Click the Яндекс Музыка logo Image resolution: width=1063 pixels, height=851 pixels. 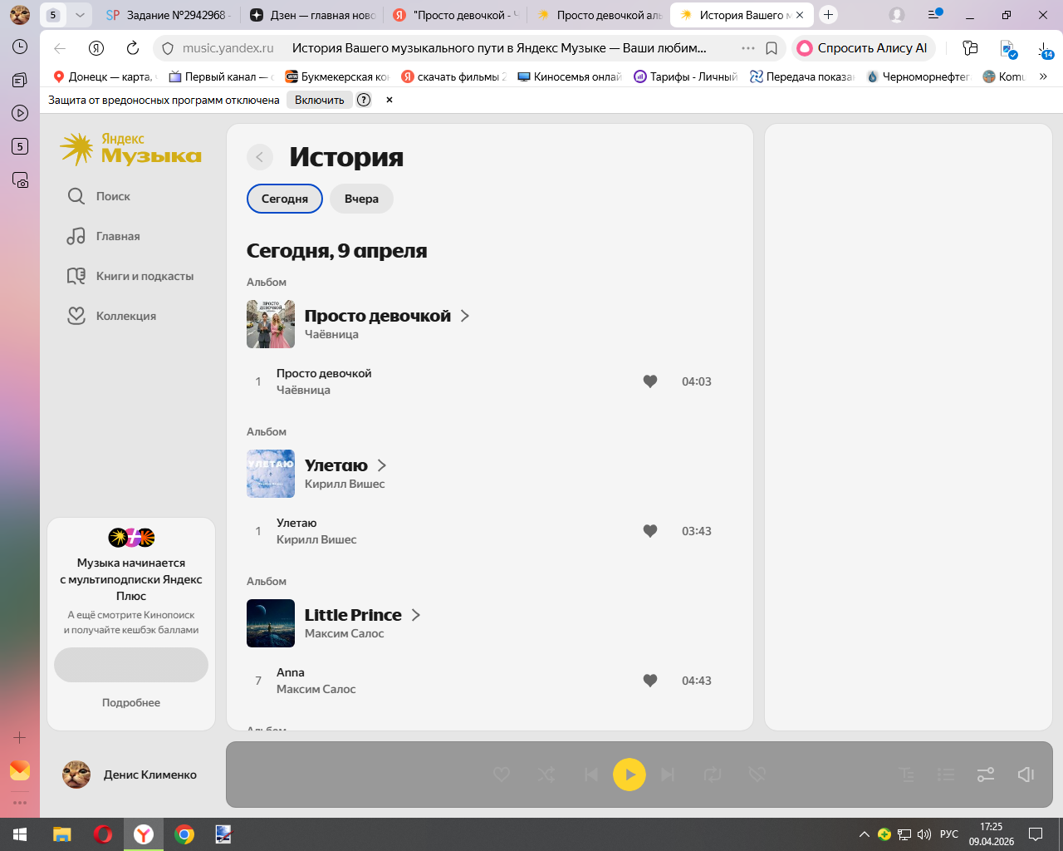click(131, 149)
